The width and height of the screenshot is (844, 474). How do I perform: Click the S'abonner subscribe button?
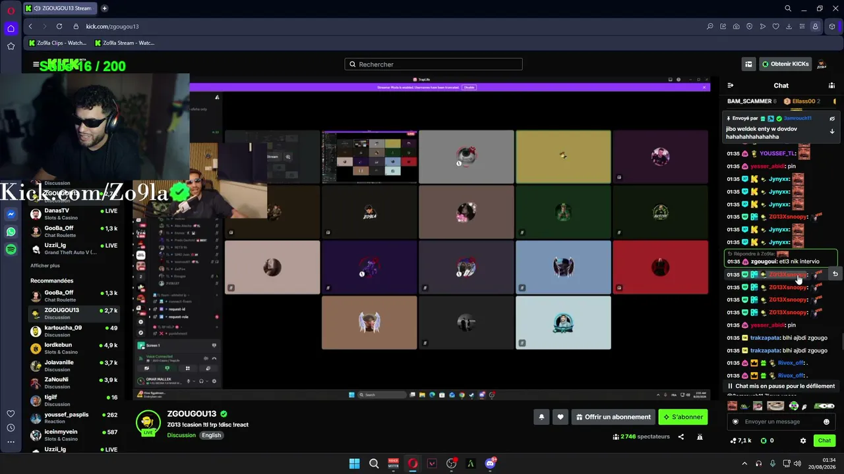point(683,417)
